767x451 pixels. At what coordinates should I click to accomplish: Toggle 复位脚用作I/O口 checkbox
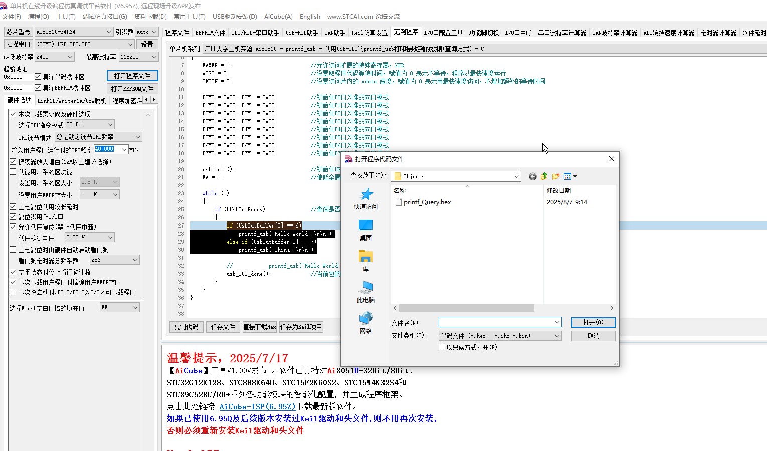[x=13, y=217]
